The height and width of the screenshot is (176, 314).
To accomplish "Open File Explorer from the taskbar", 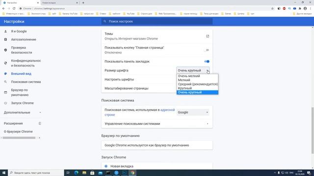I will pos(84,173).
